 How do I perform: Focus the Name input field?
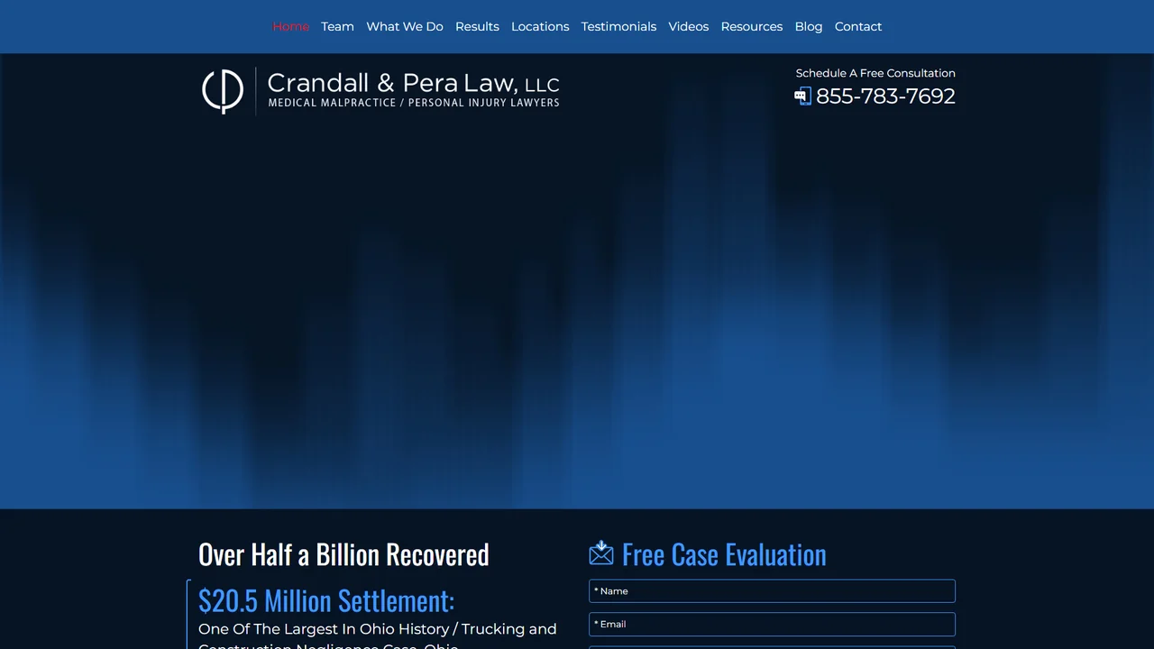[x=772, y=591]
